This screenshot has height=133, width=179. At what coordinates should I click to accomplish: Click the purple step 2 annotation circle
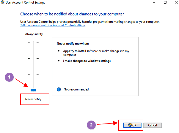coord(92,125)
